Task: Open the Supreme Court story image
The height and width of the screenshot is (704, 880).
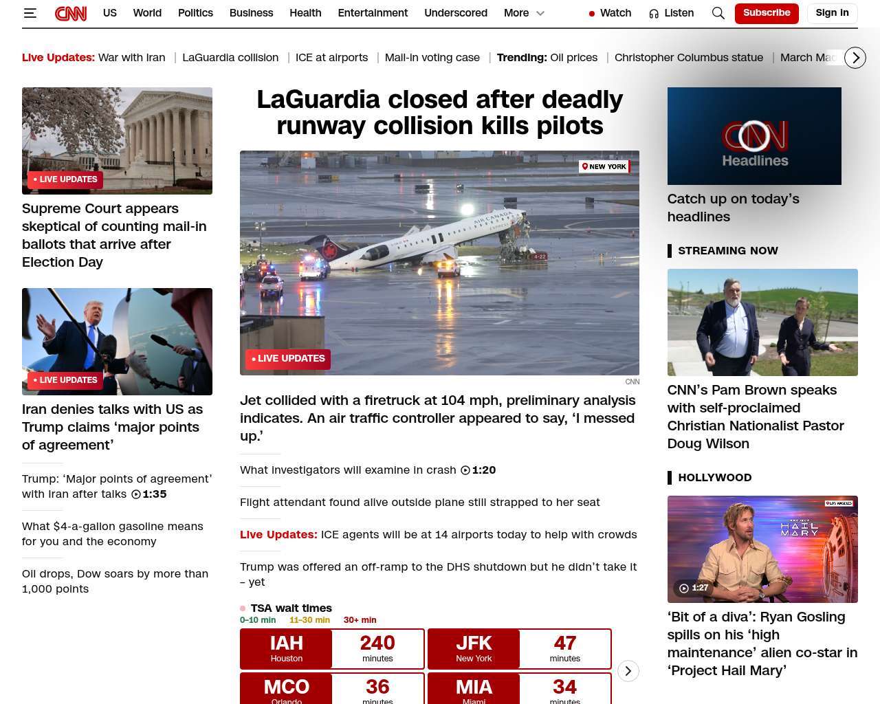Action: 117,140
